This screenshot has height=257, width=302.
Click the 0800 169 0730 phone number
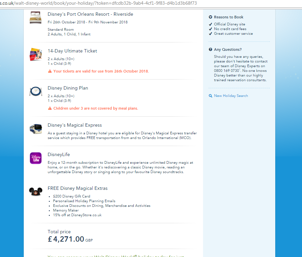pyautogui.click(x=226, y=71)
